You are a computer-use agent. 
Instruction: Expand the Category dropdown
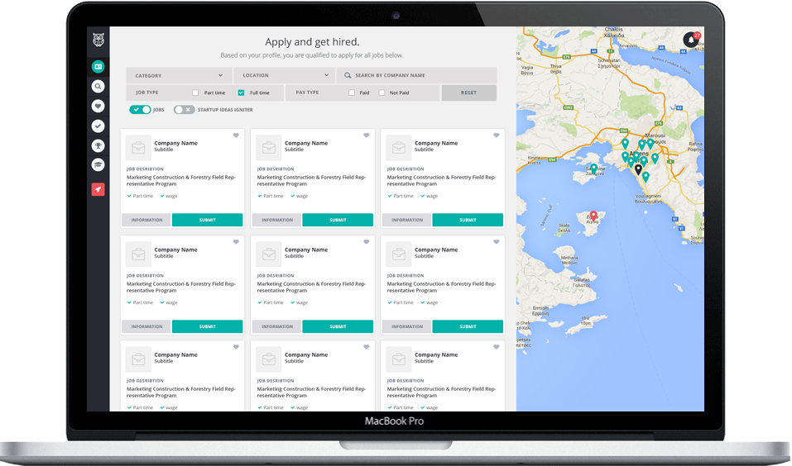(x=179, y=75)
